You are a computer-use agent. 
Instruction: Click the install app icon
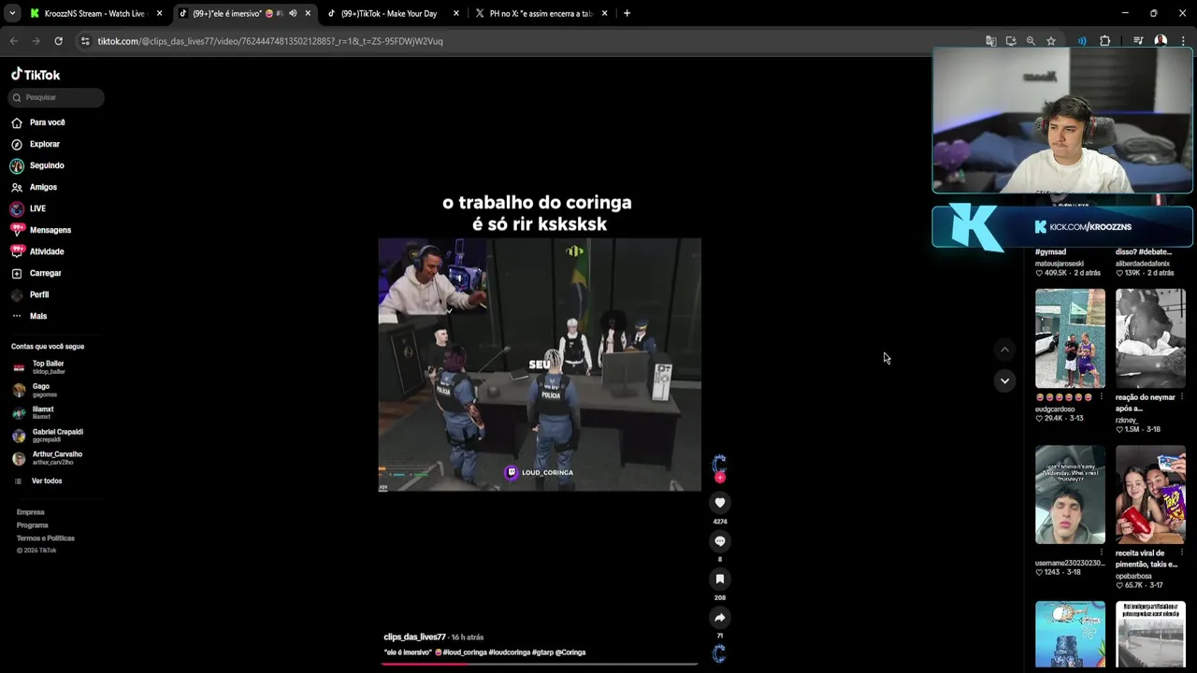[1011, 41]
